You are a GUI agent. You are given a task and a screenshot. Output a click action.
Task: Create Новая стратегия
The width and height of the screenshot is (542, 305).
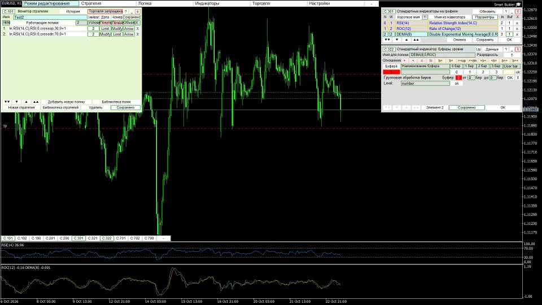point(21,107)
